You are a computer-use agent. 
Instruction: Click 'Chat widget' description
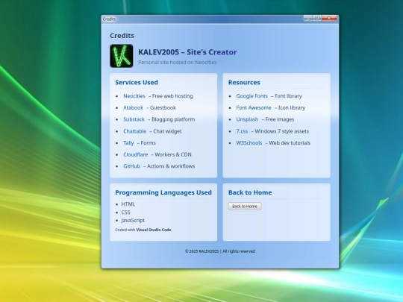(x=167, y=131)
